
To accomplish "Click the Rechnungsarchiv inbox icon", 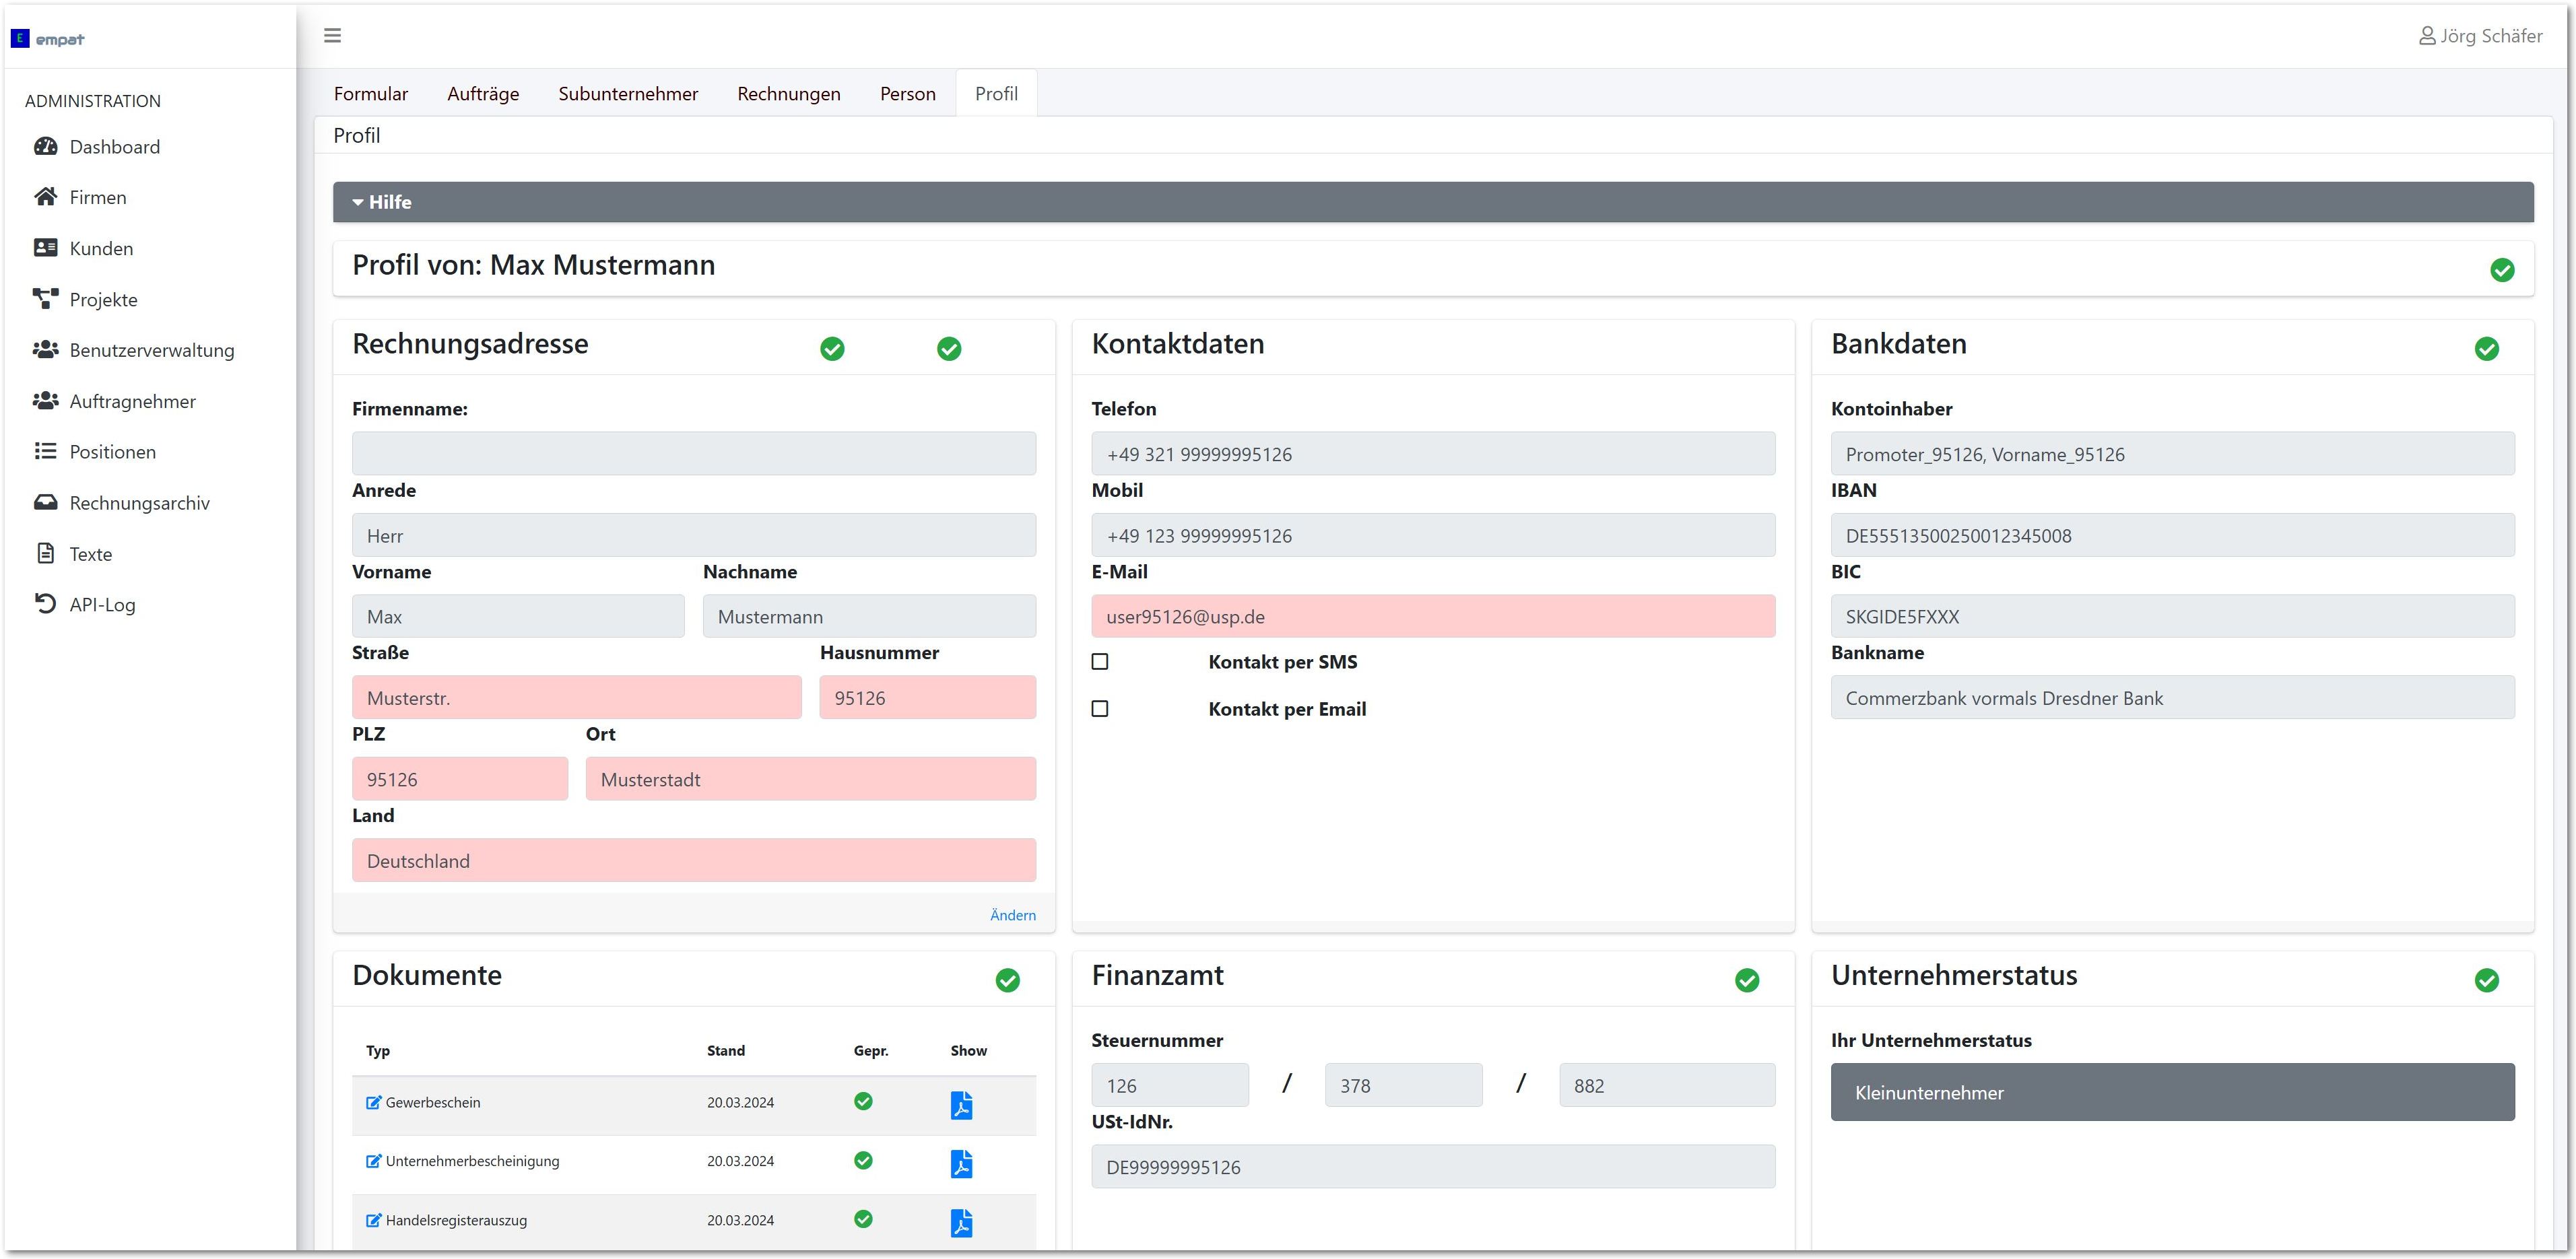I will 46,502.
